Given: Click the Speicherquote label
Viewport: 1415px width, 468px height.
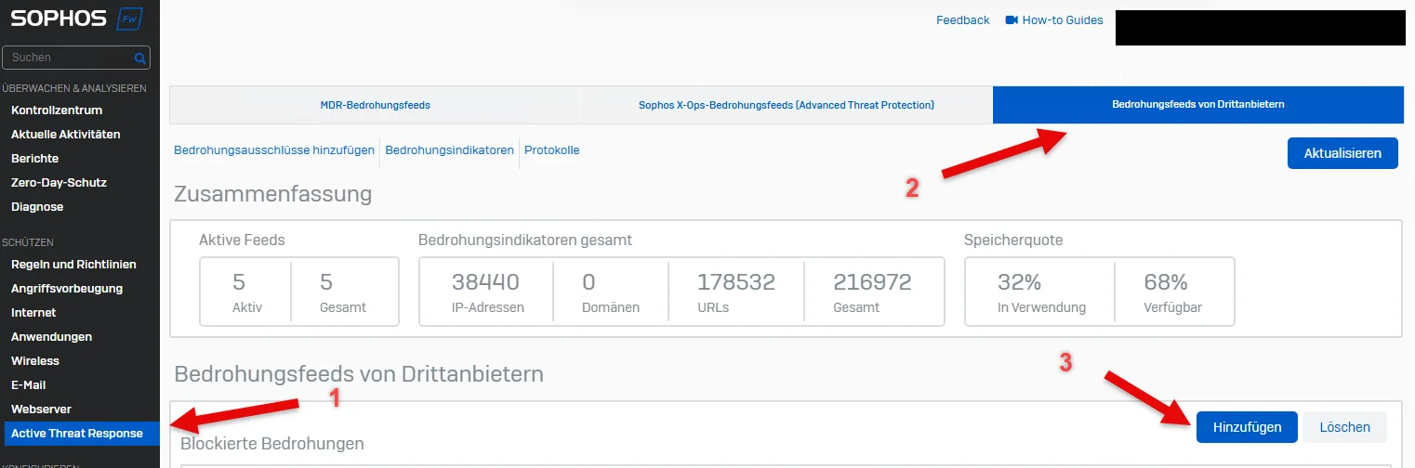Looking at the screenshot, I should [1013, 240].
